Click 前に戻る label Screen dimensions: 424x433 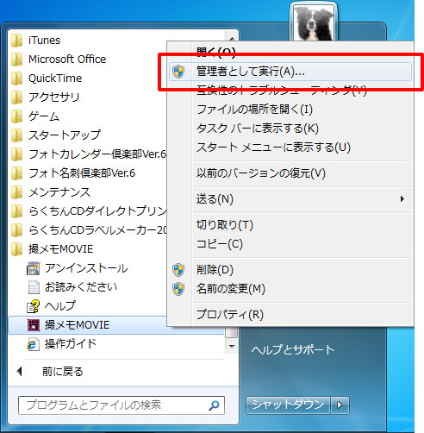(x=62, y=372)
